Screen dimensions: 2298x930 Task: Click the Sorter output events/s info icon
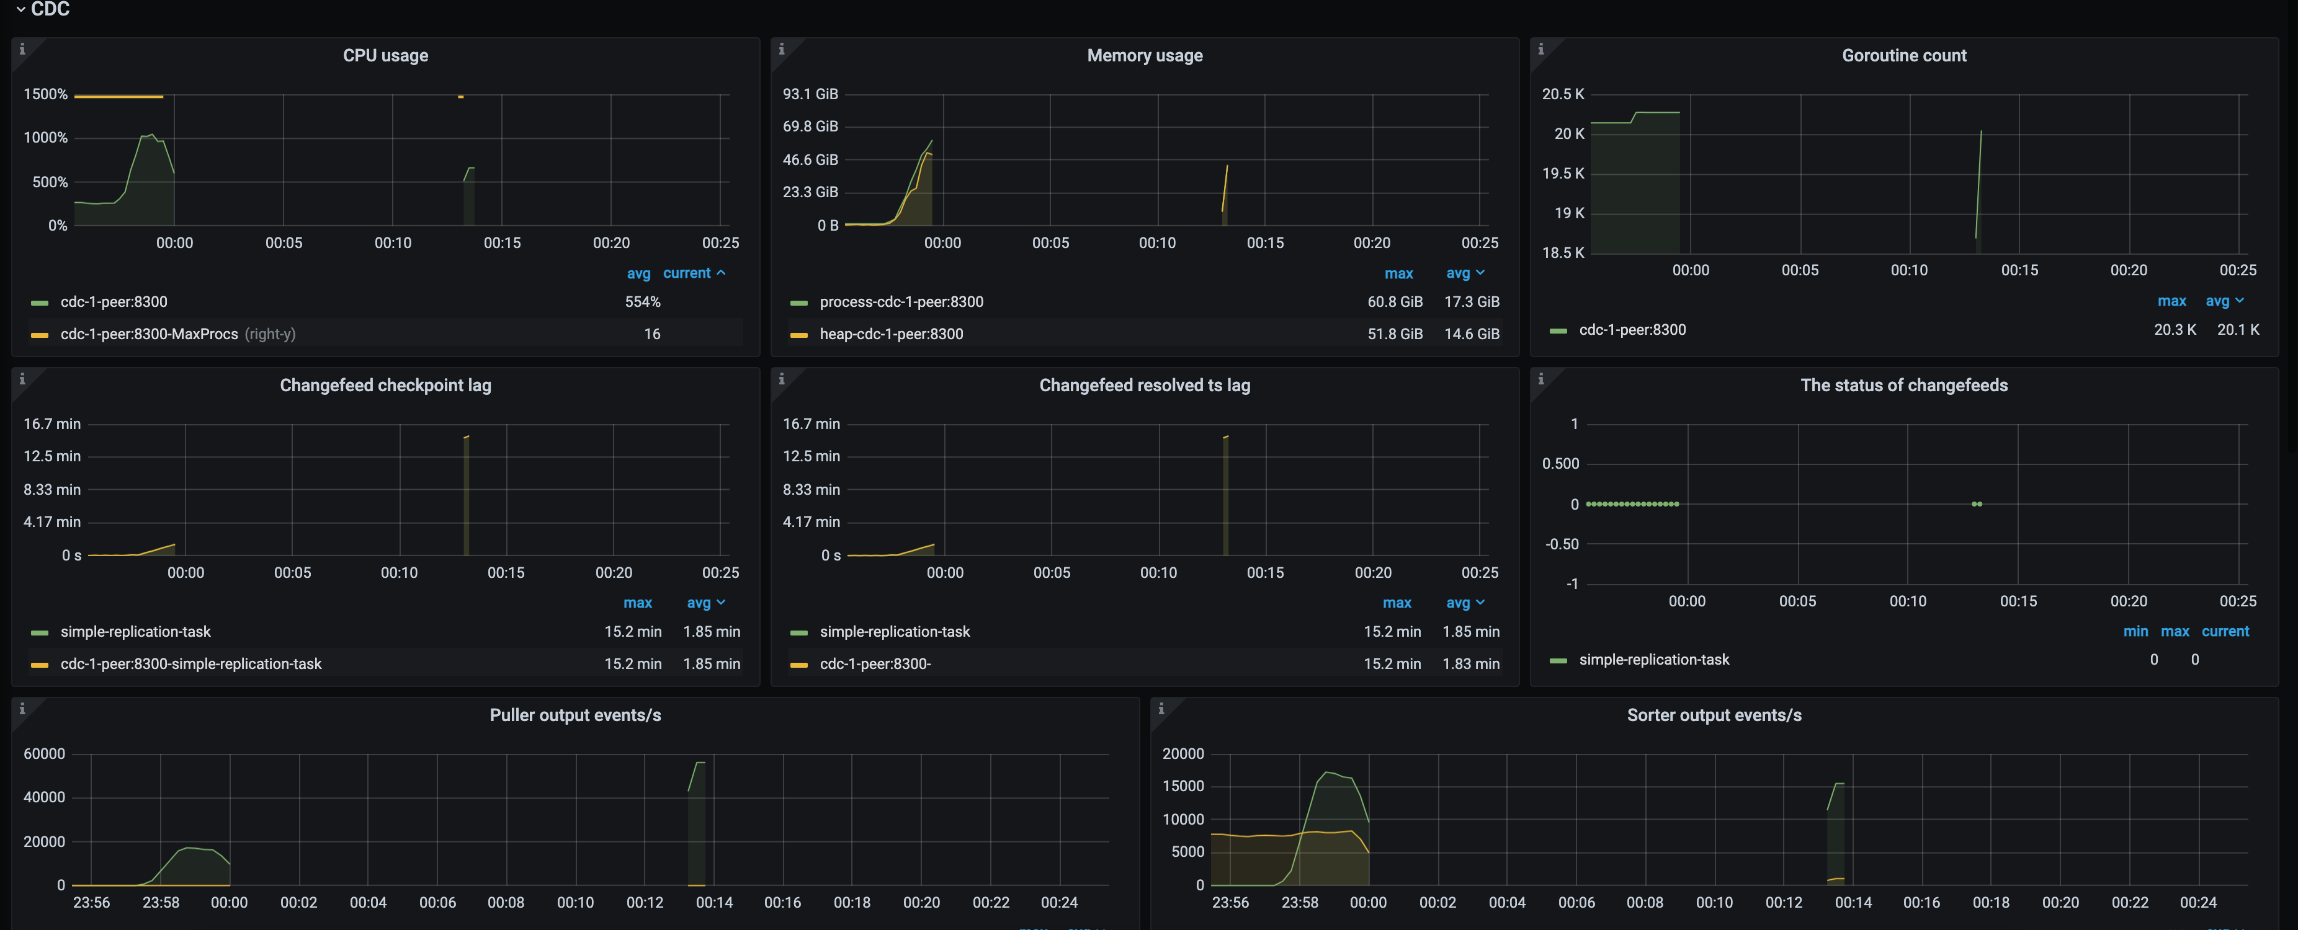point(1163,709)
